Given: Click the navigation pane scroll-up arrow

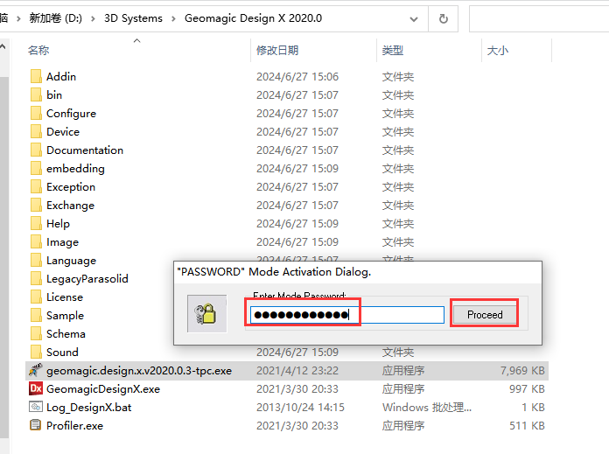Looking at the screenshot, I should pyautogui.click(x=3, y=47).
